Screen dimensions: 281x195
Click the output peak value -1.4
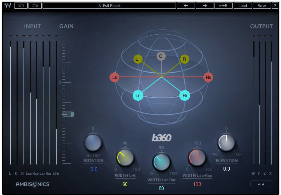click(261, 184)
